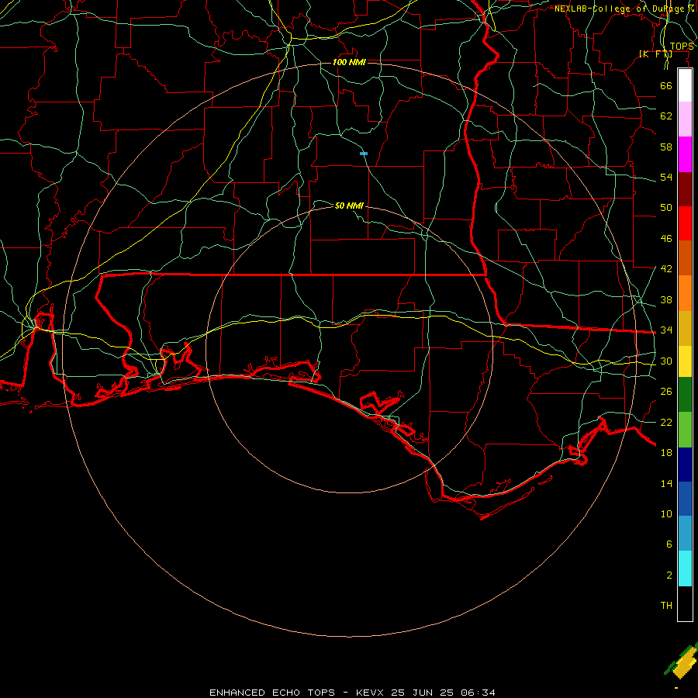Pick the gold 34 kft legend swatch
This screenshot has height=698, width=698.
tap(685, 329)
